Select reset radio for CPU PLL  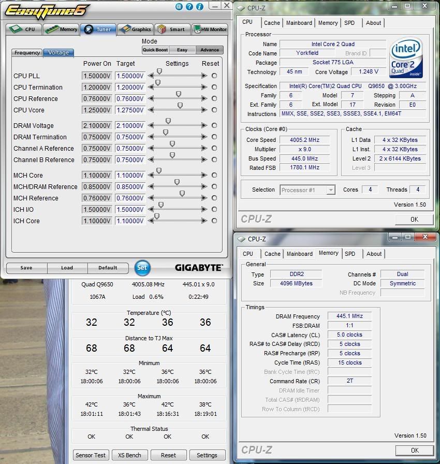click(214, 76)
